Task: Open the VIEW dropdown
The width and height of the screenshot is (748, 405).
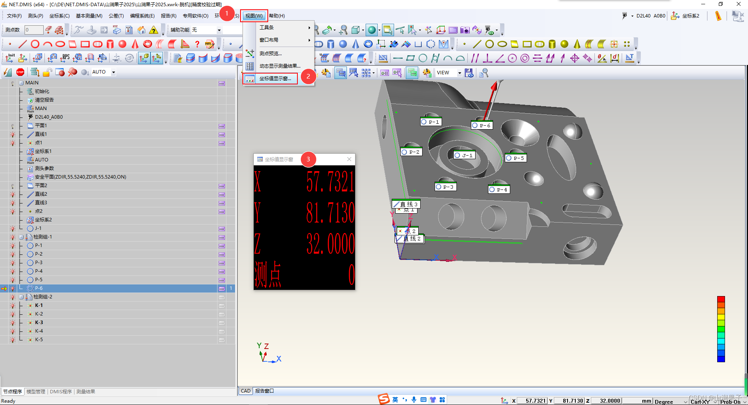Action: [460, 73]
